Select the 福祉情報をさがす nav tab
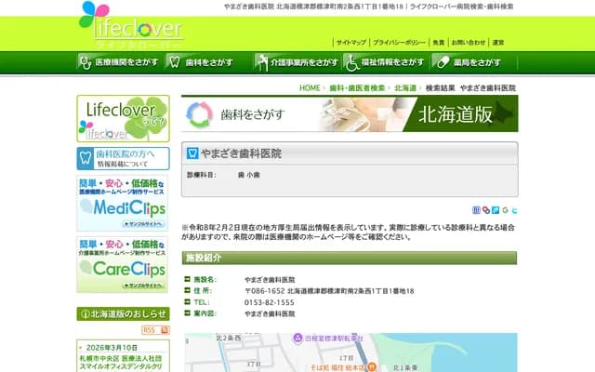Image resolution: width=595 pixels, height=372 pixels. tap(386, 62)
